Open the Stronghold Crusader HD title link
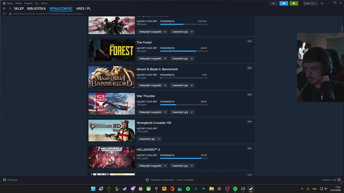Image resolution: width=344 pixels, height=193 pixels. coord(154,123)
